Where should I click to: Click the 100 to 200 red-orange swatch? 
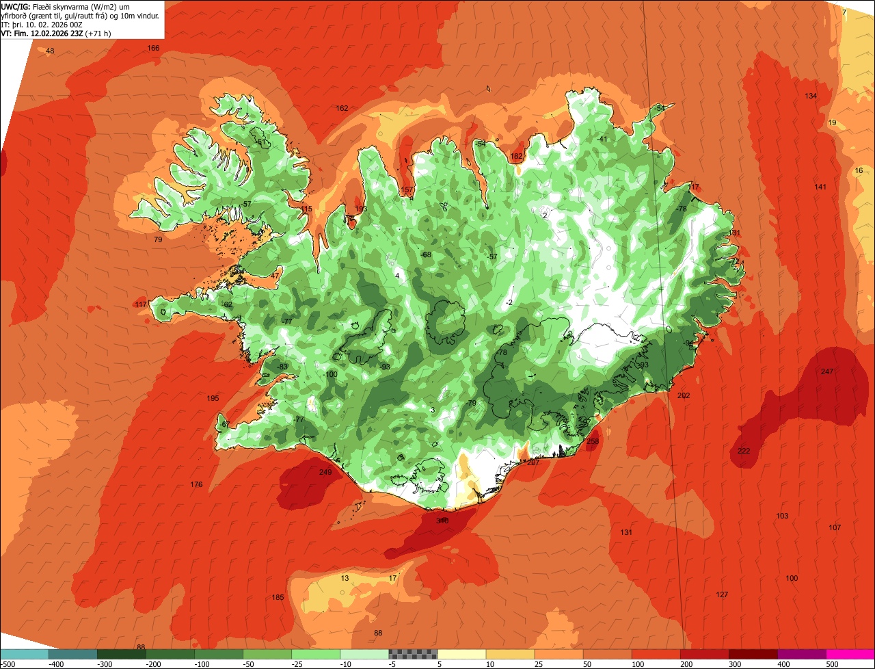tap(656, 654)
